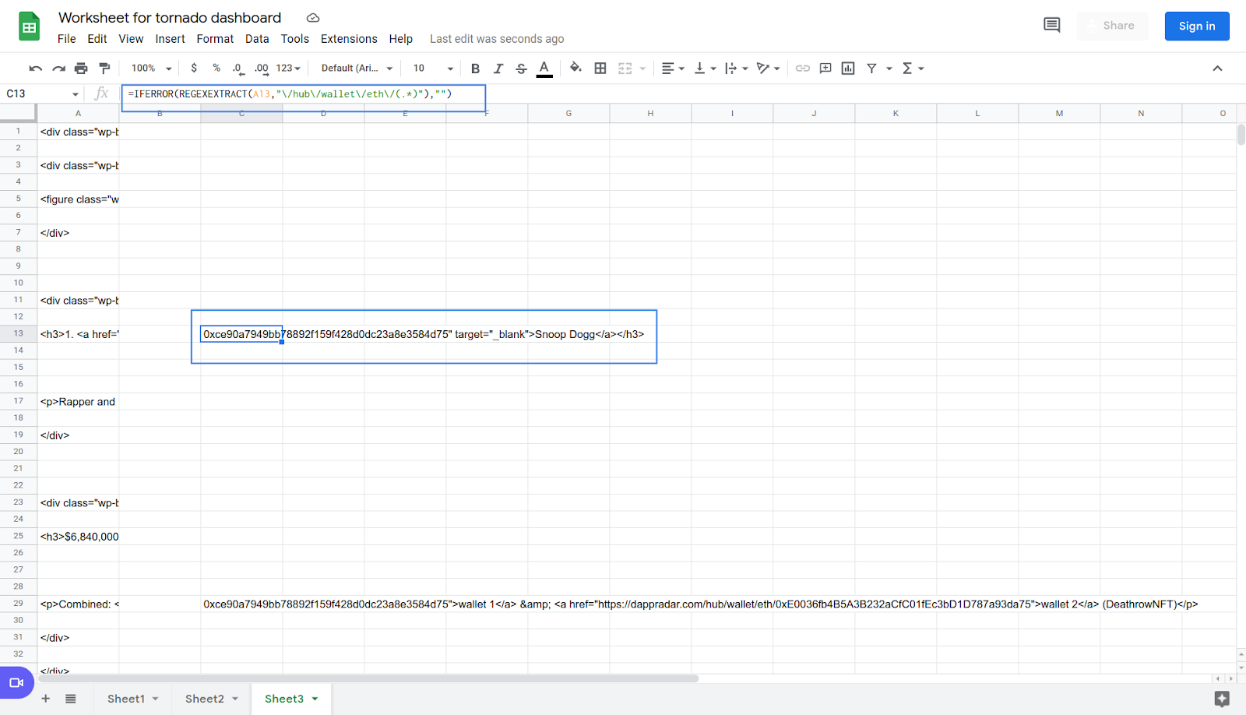The image size is (1246, 715).
Task: Open the Format menu
Action: [215, 39]
